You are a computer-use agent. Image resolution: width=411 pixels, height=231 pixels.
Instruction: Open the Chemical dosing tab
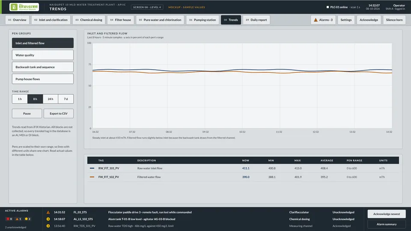coord(89,20)
